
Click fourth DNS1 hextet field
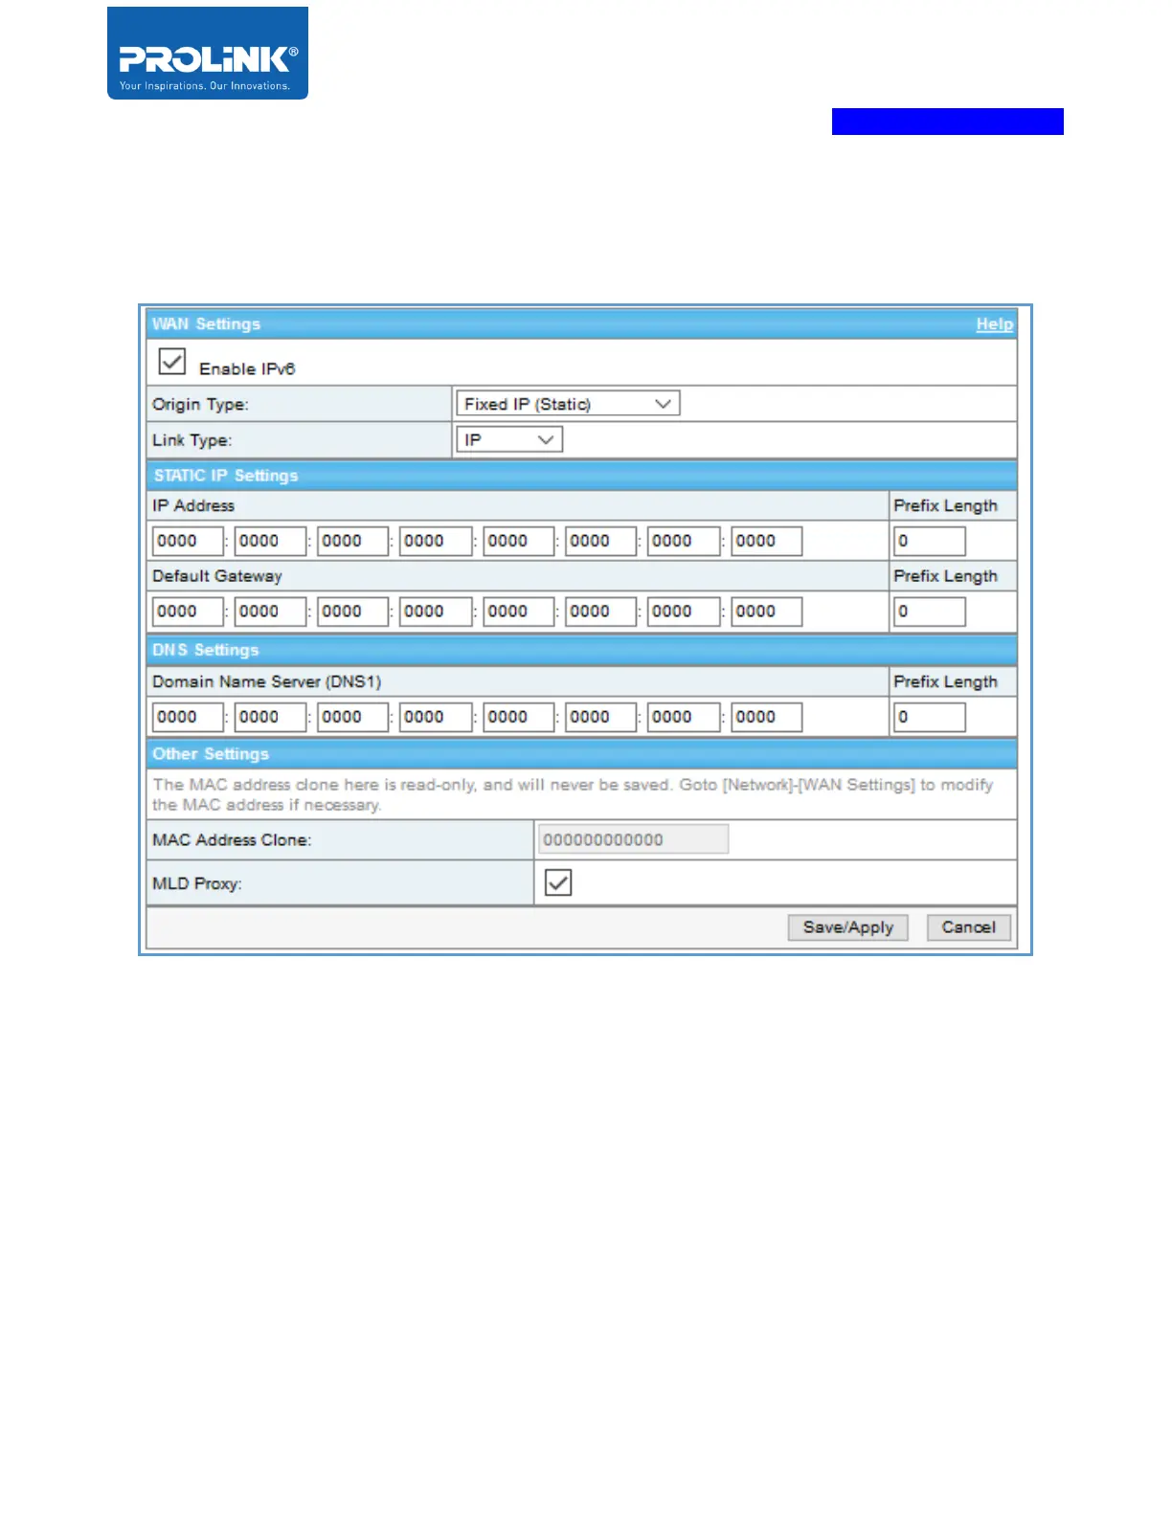pos(436,717)
